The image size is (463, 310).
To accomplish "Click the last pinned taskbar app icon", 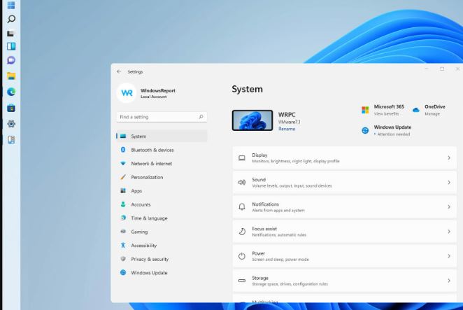I will click(11, 140).
